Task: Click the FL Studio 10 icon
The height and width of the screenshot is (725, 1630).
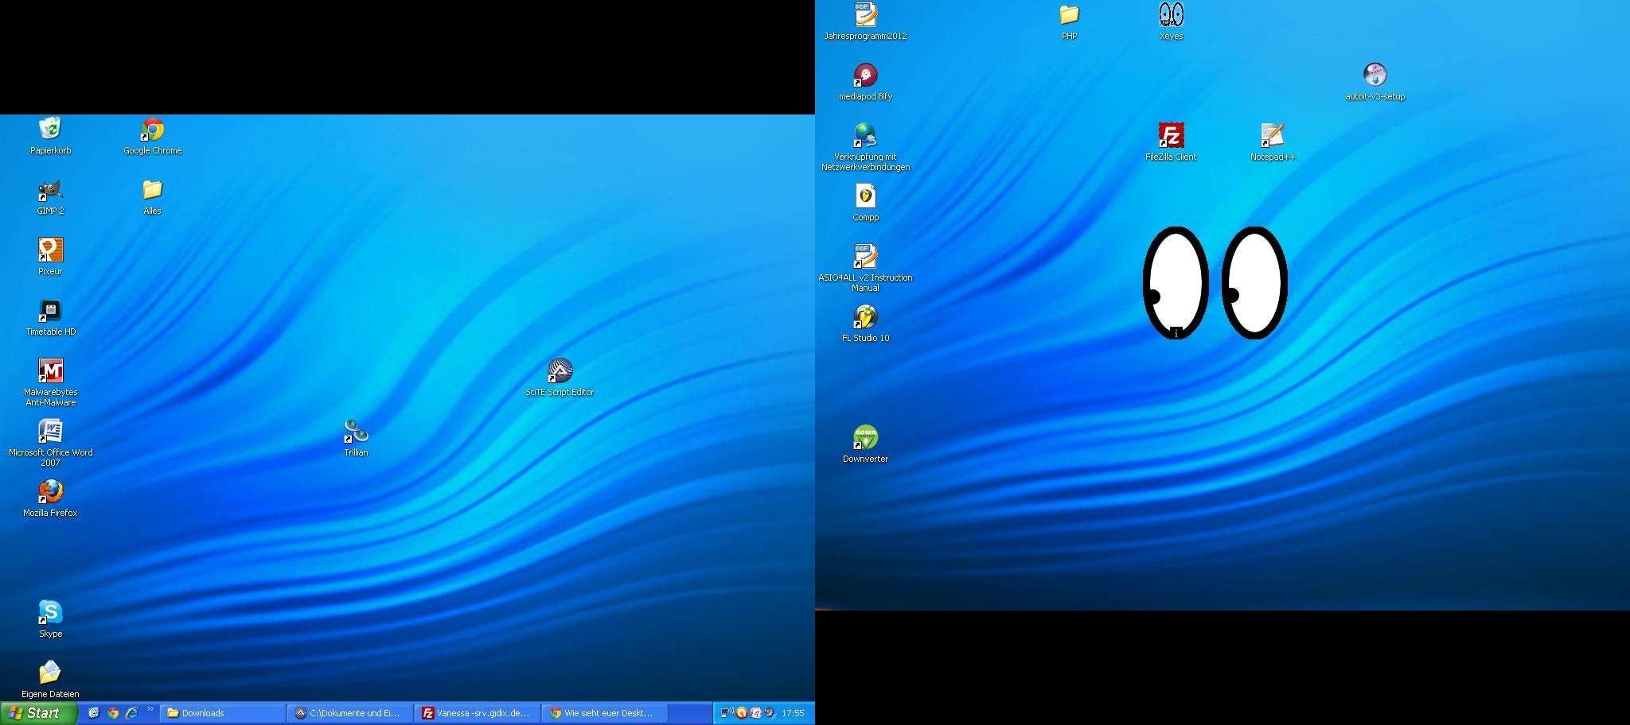Action: tap(865, 317)
